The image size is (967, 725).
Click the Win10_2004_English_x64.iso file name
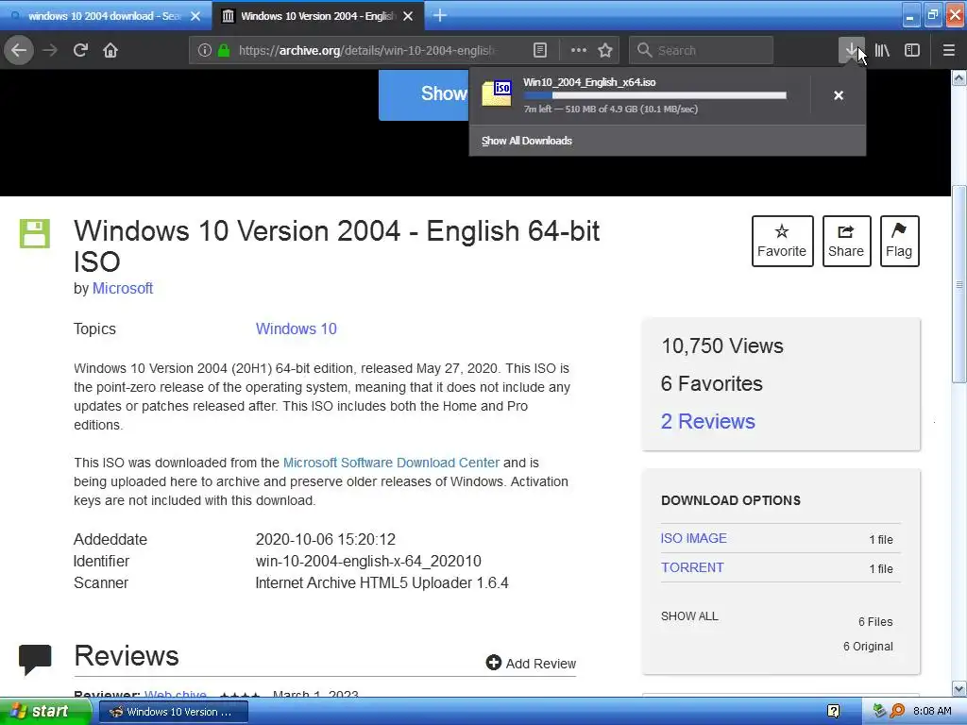click(x=589, y=82)
